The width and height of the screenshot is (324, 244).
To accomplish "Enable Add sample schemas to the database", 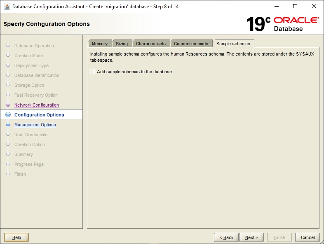I will point(93,72).
